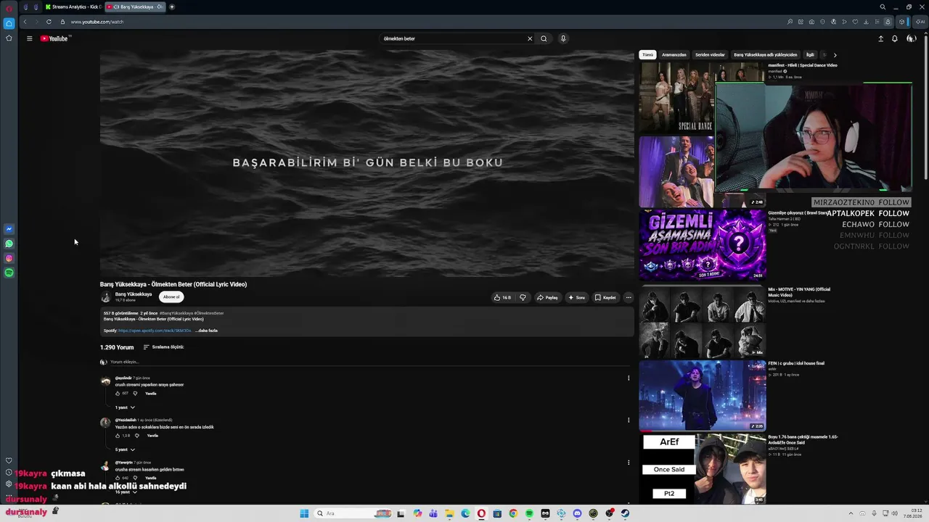Select the Tümü filter chip
The height and width of the screenshot is (522, 929).
[647, 55]
